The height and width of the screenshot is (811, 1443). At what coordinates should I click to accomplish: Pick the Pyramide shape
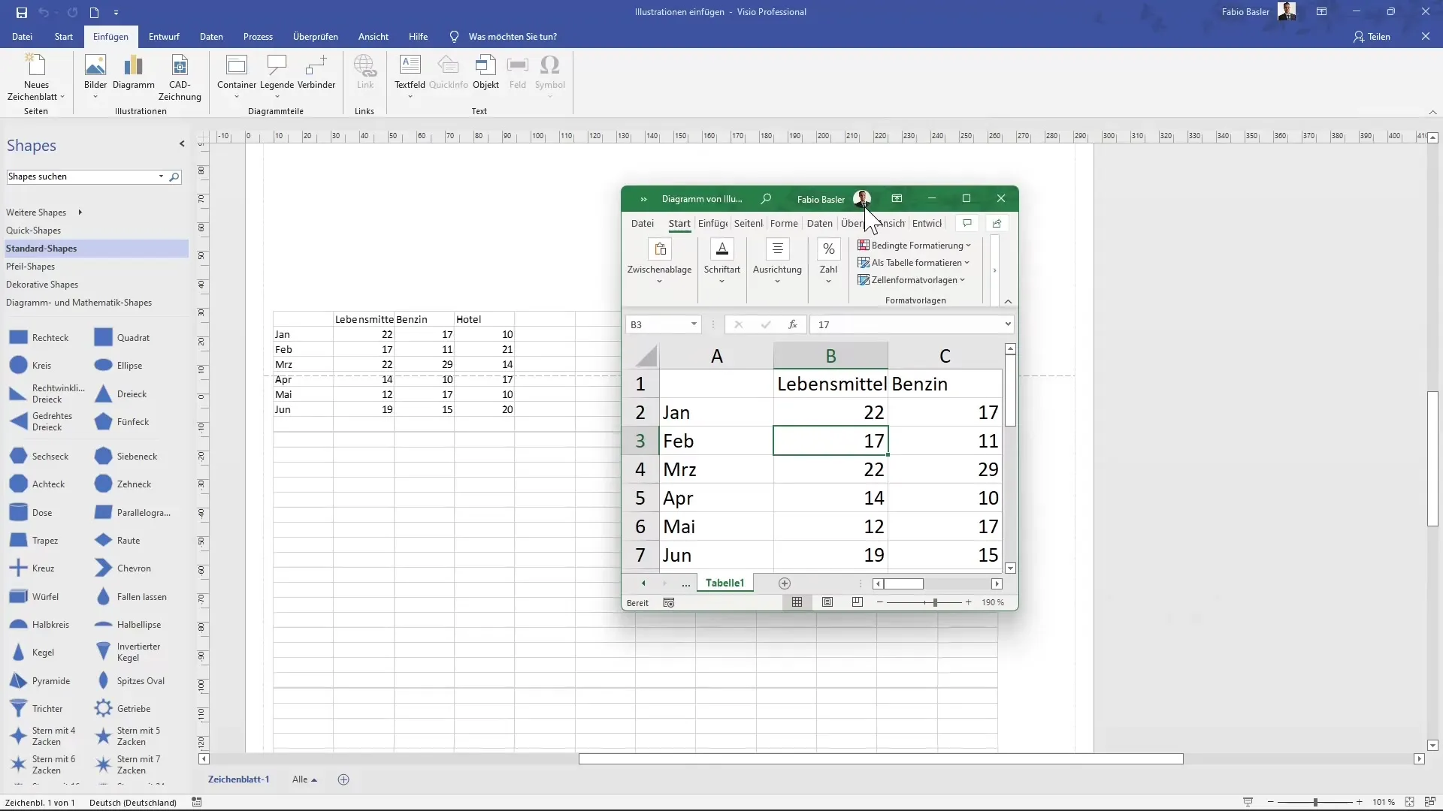(41, 681)
